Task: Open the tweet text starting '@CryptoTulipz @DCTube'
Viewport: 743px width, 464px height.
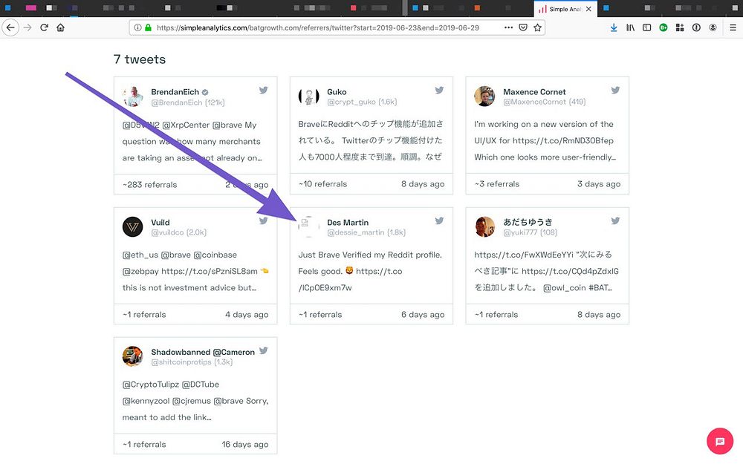Action: click(x=195, y=401)
